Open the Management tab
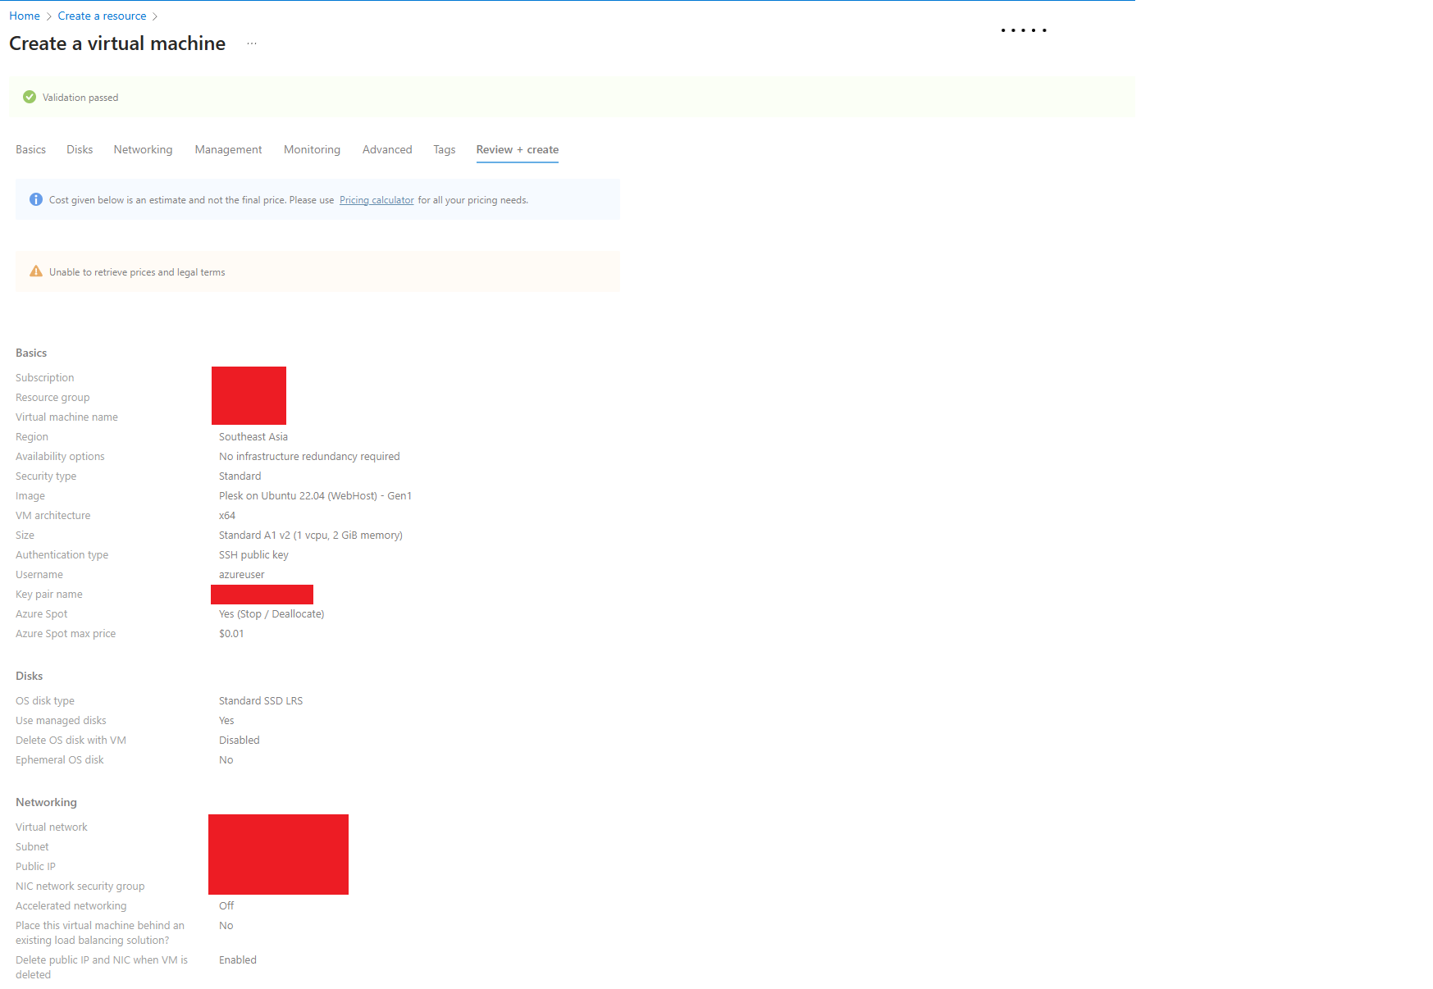The image size is (1433, 989). (228, 149)
